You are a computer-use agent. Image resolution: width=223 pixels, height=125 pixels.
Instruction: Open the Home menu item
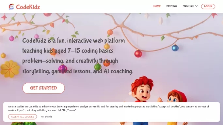pyautogui.click(x=157, y=6)
